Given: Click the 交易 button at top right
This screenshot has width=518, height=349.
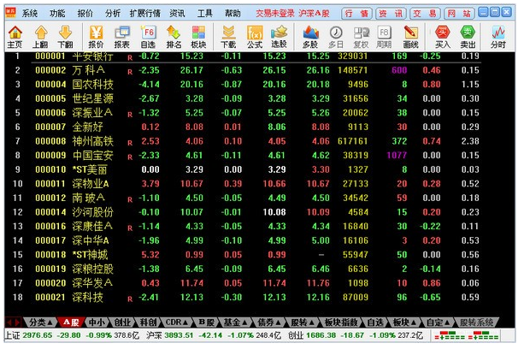Looking at the screenshot, I should pyautogui.click(x=425, y=13).
